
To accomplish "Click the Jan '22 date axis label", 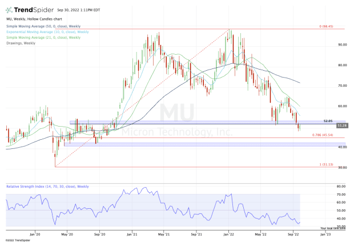I will pyautogui.click(x=229, y=234).
